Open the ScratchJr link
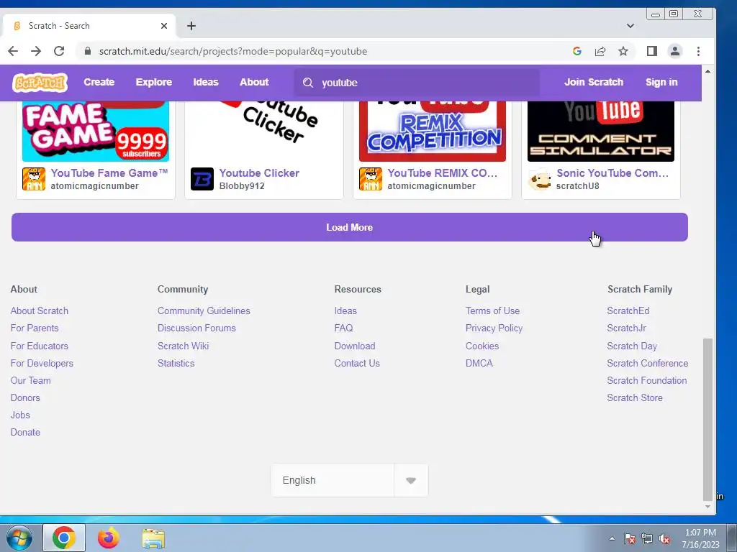This screenshot has height=552, width=737. click(627, 328)
